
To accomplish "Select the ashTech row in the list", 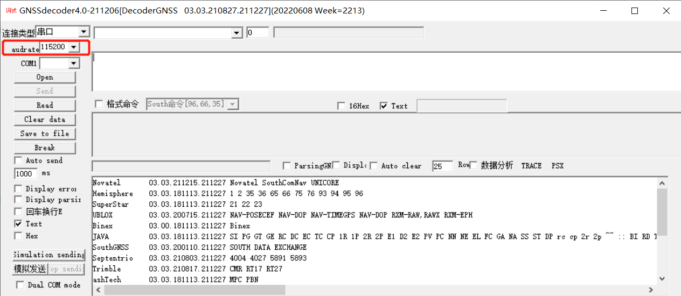I will click(x=374, y=280).
